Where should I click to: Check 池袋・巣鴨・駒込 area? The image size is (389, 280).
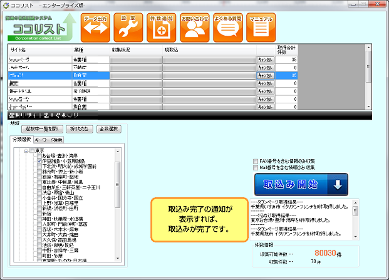39,245
